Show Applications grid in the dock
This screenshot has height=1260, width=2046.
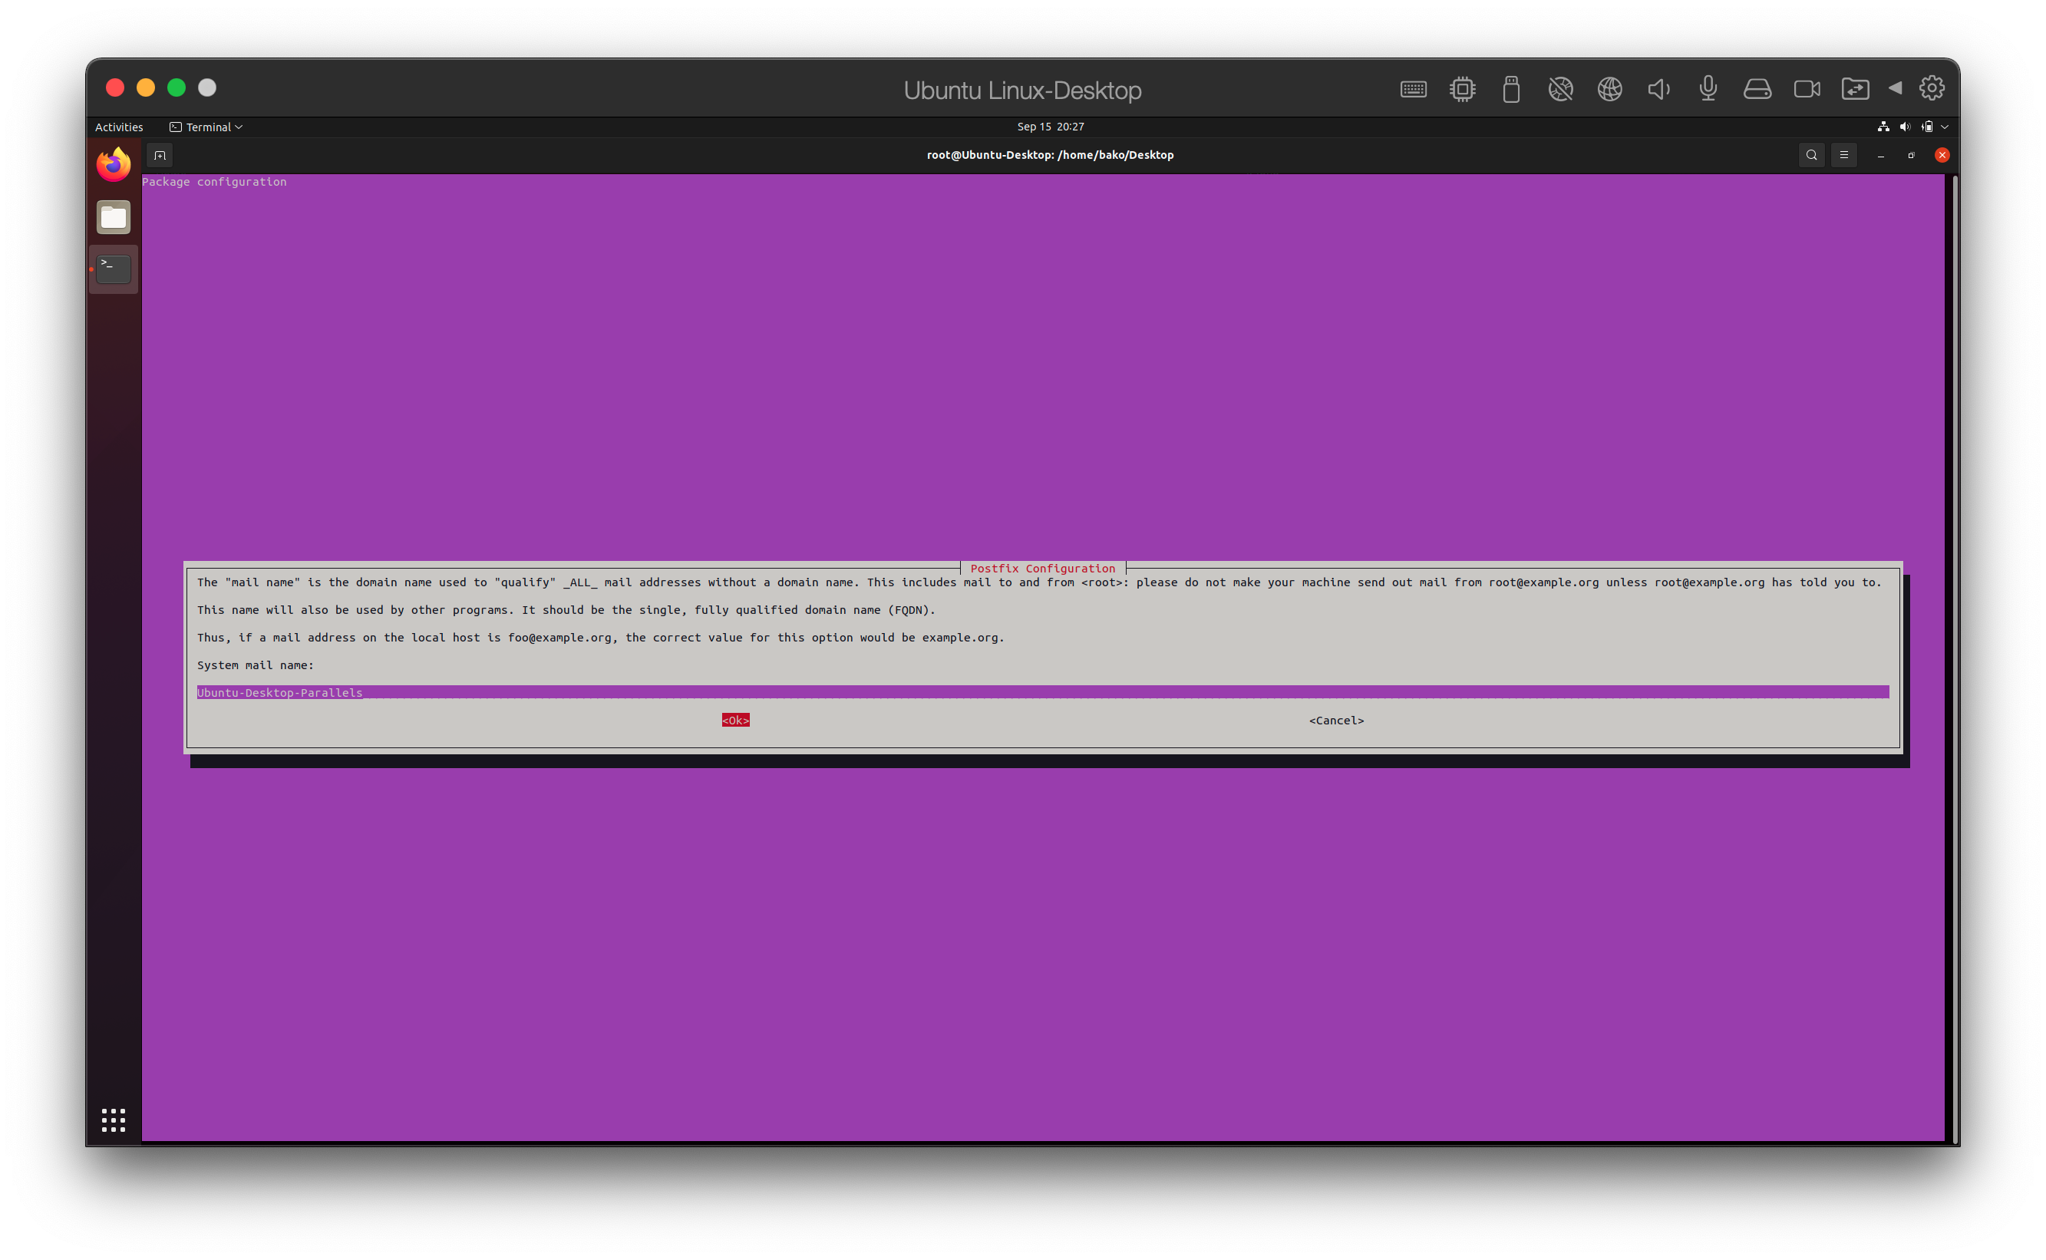[114, 1120]
